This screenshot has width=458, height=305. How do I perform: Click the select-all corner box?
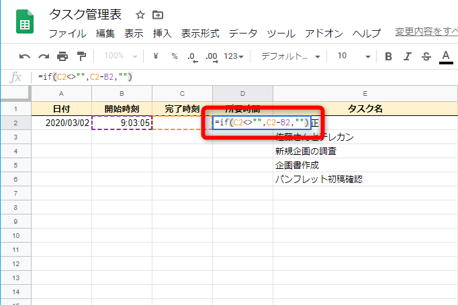pyautogui.click(x=15, y=93)
